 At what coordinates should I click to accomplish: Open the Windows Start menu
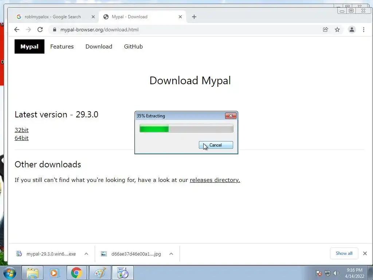point(10,273)
